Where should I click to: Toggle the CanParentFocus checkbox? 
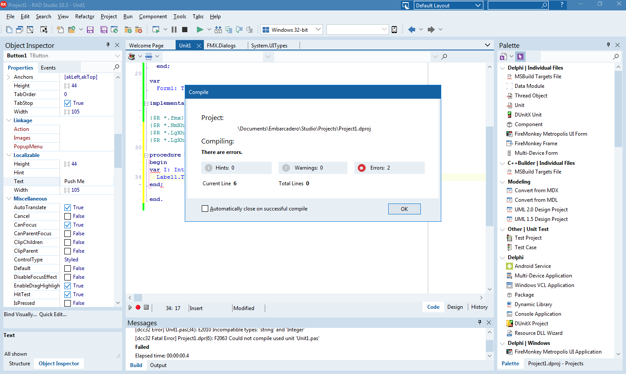point(67,234)
